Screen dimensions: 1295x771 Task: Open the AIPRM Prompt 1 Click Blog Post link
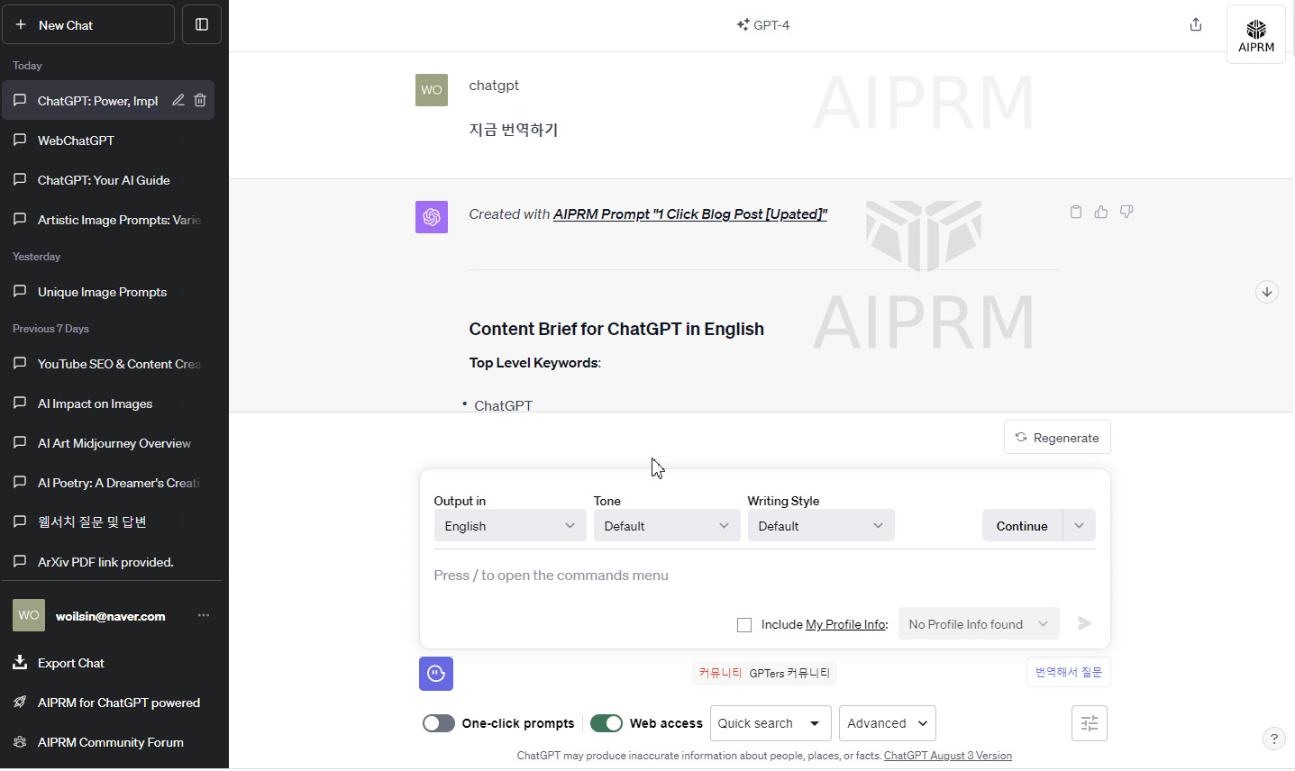click(x=690, y=214)
